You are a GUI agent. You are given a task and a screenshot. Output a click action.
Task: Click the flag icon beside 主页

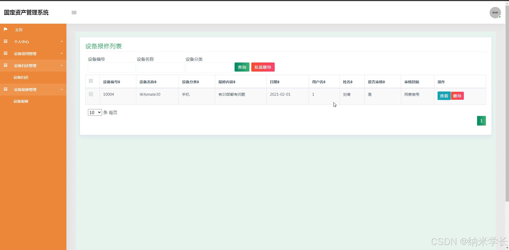[x=5, y=30]
